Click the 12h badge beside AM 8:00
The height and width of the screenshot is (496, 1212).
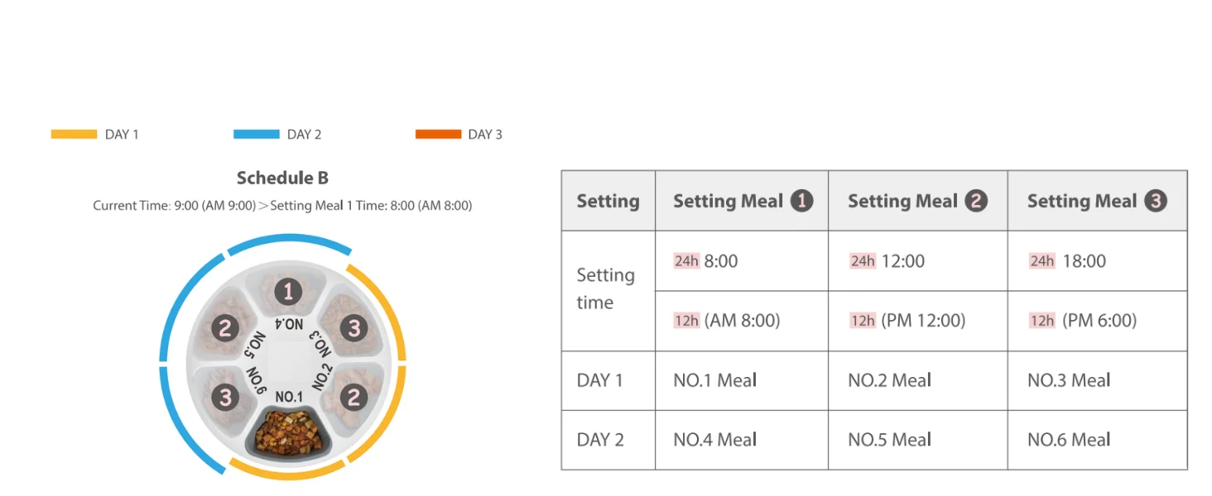[x=686, y=321]
